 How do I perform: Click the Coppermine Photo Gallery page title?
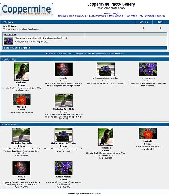[111, 4]
